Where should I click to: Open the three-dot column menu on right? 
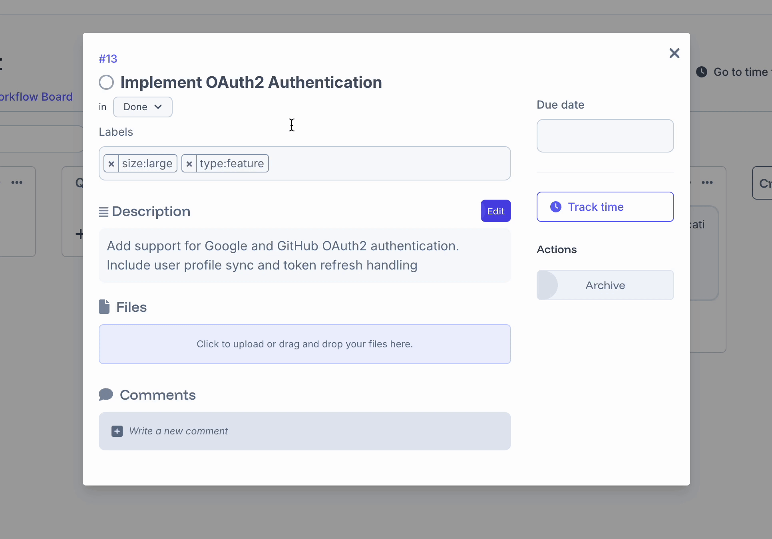click(707, 182)
